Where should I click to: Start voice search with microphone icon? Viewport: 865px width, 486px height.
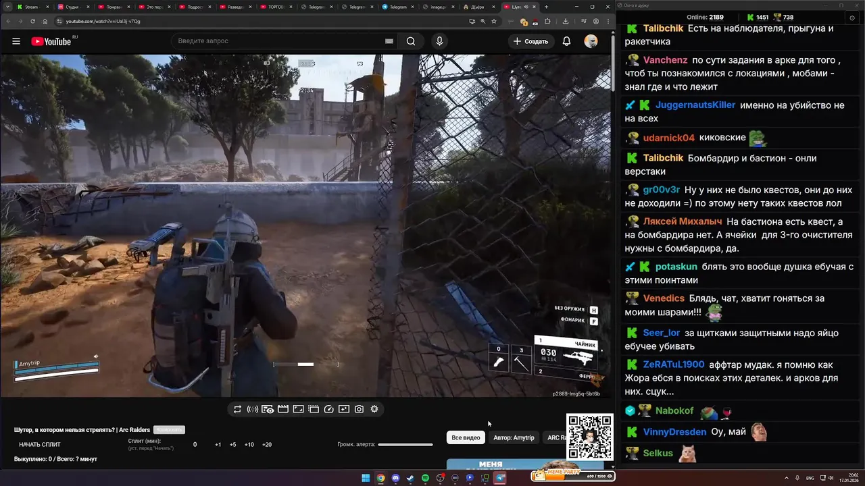pos(439,41)
